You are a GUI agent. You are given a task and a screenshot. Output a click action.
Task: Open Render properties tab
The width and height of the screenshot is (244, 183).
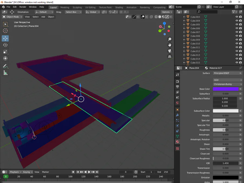(x=177, y=81)
